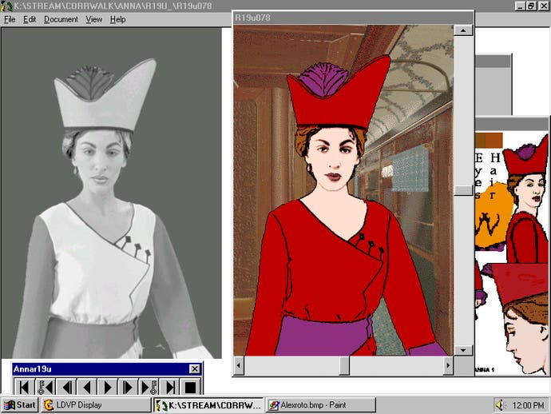
Task: Click the volume speaker icon in tray
Action: [501, 405]
